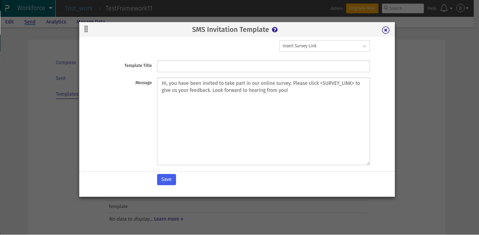
Task: Open the SMS Invitation Template help icon
Action: [x=275, y=29]
